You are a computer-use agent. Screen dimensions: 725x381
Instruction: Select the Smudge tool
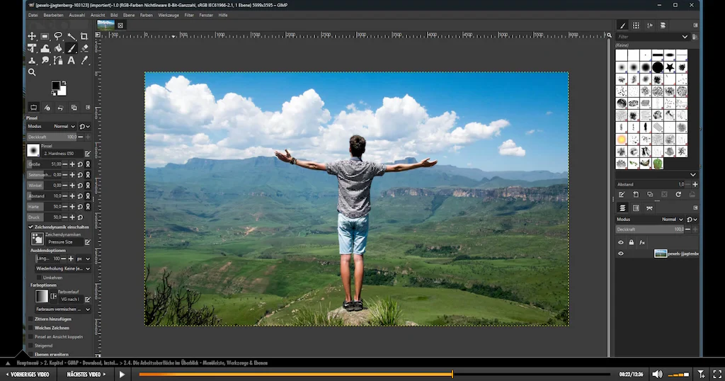click(45, 60)
